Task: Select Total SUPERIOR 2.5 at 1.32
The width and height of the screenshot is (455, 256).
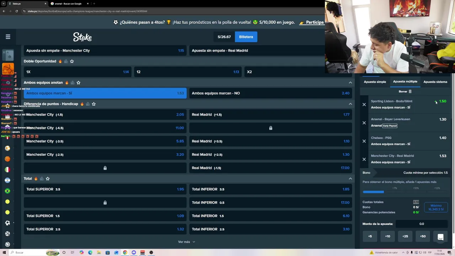Action: click(105, 229)
